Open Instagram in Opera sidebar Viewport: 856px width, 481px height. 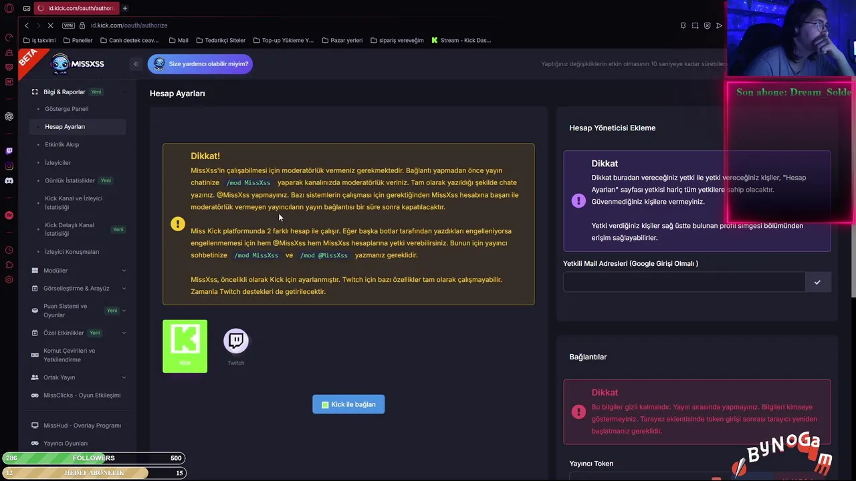pos(9,166)
